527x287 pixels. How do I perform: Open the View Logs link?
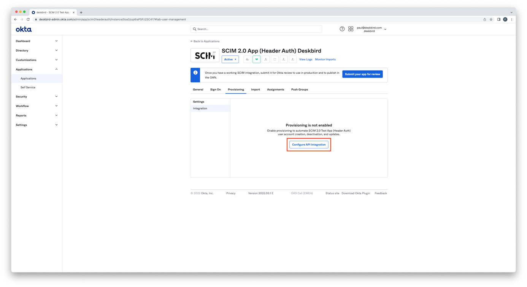305,59
